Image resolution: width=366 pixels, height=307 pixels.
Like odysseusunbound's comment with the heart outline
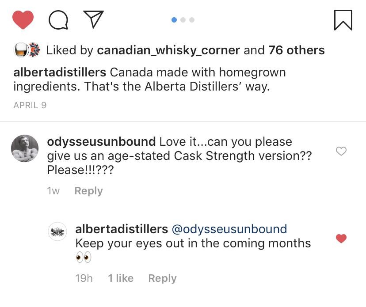pyautogui.click(x=341, y=151)
